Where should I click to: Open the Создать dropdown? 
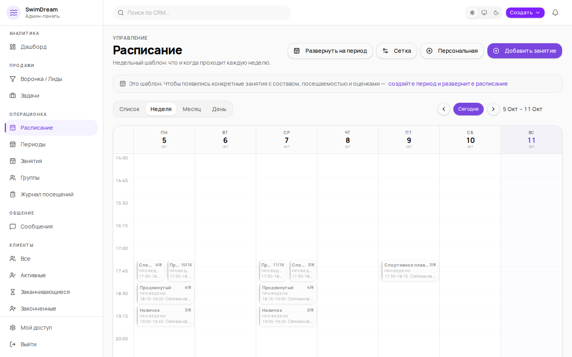coord(525,13)
